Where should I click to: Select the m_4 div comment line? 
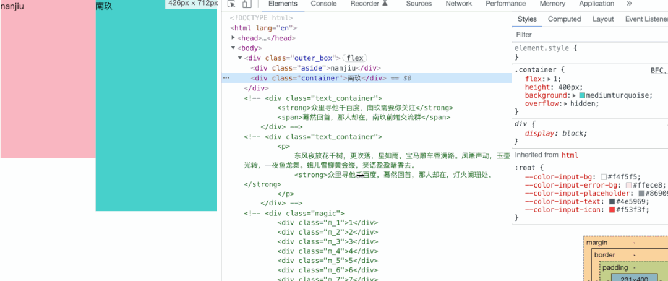tap(328, 251)
